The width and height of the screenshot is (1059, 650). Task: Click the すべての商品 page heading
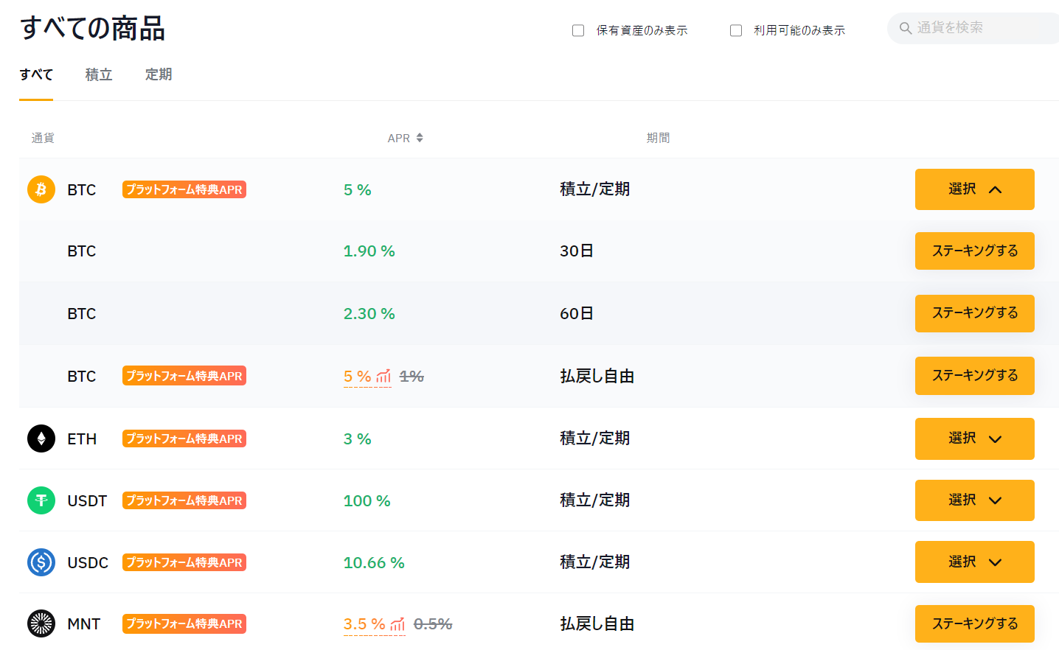(x=92, y=28)
